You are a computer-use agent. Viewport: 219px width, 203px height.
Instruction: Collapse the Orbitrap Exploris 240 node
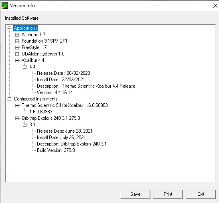[17, 119]
